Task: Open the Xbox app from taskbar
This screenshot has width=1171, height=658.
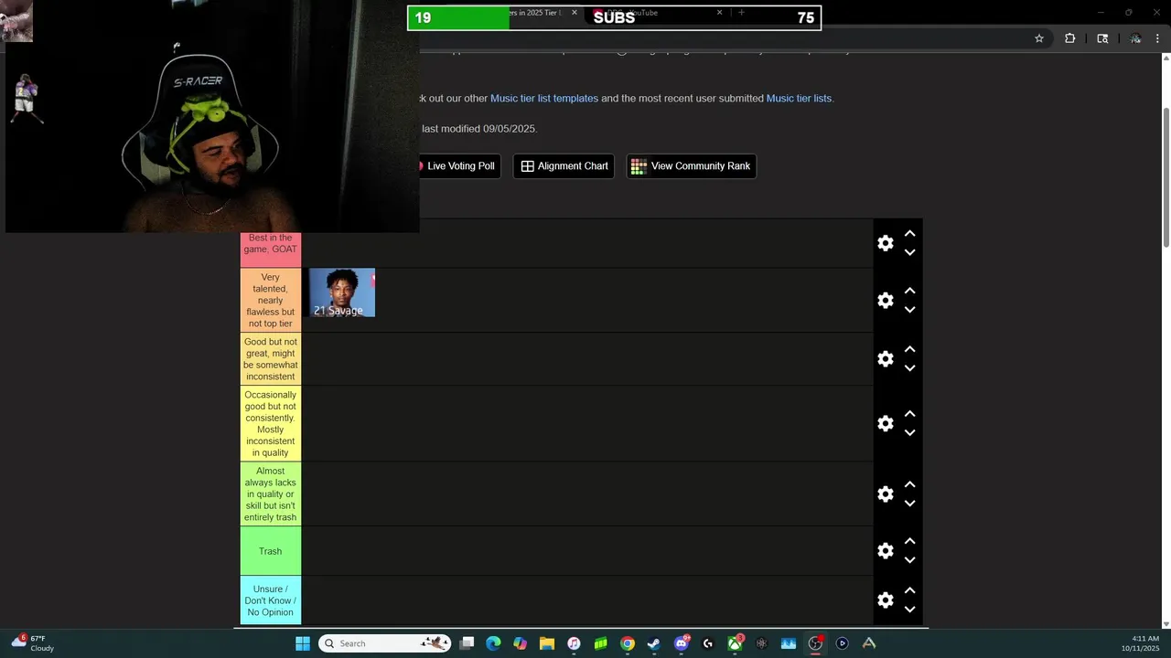Action: (x=735, y=643)
